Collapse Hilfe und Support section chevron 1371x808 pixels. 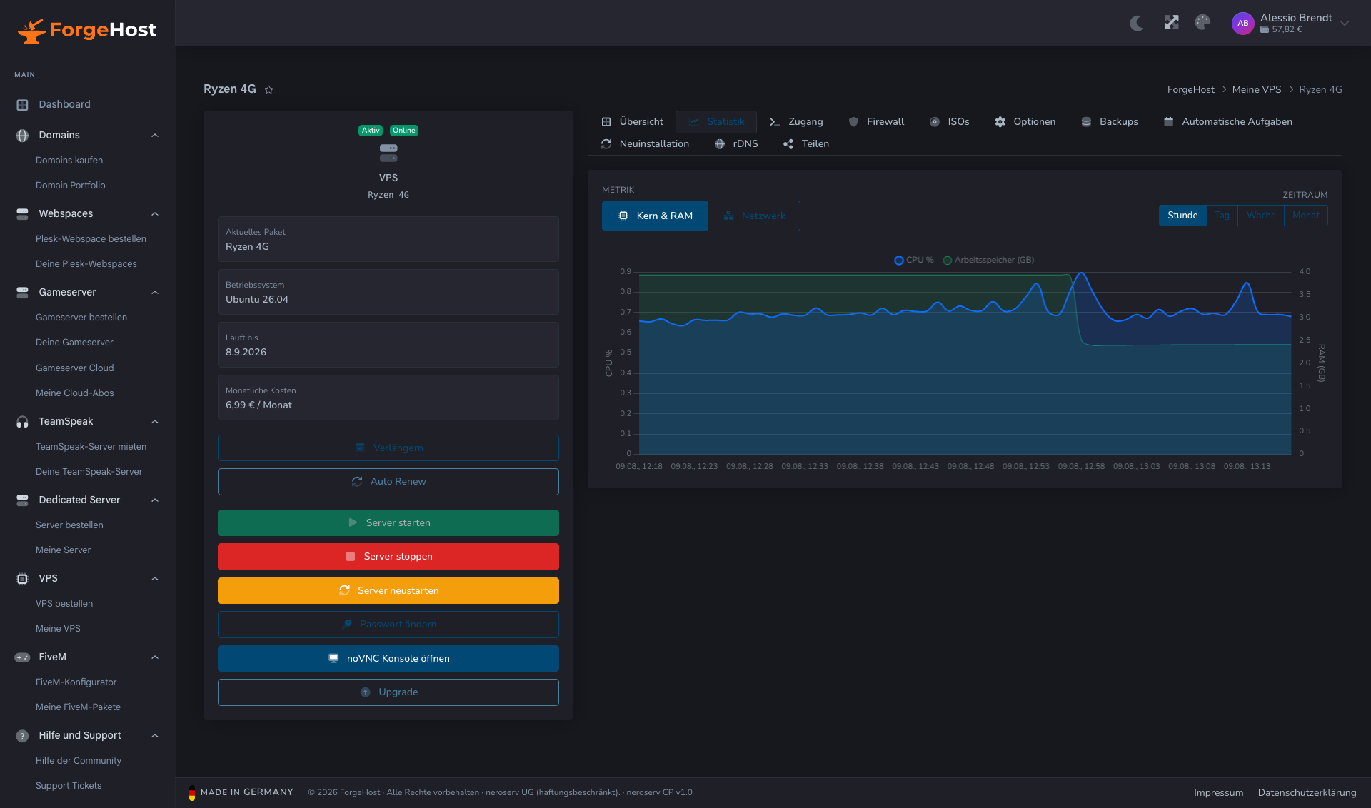(x=155, y=736)
